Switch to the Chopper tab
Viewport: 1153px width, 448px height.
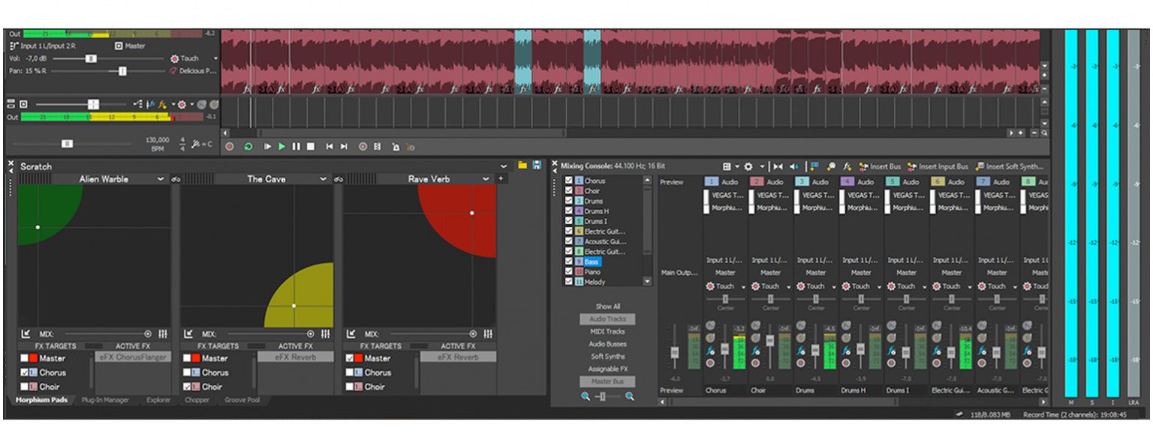197,400
